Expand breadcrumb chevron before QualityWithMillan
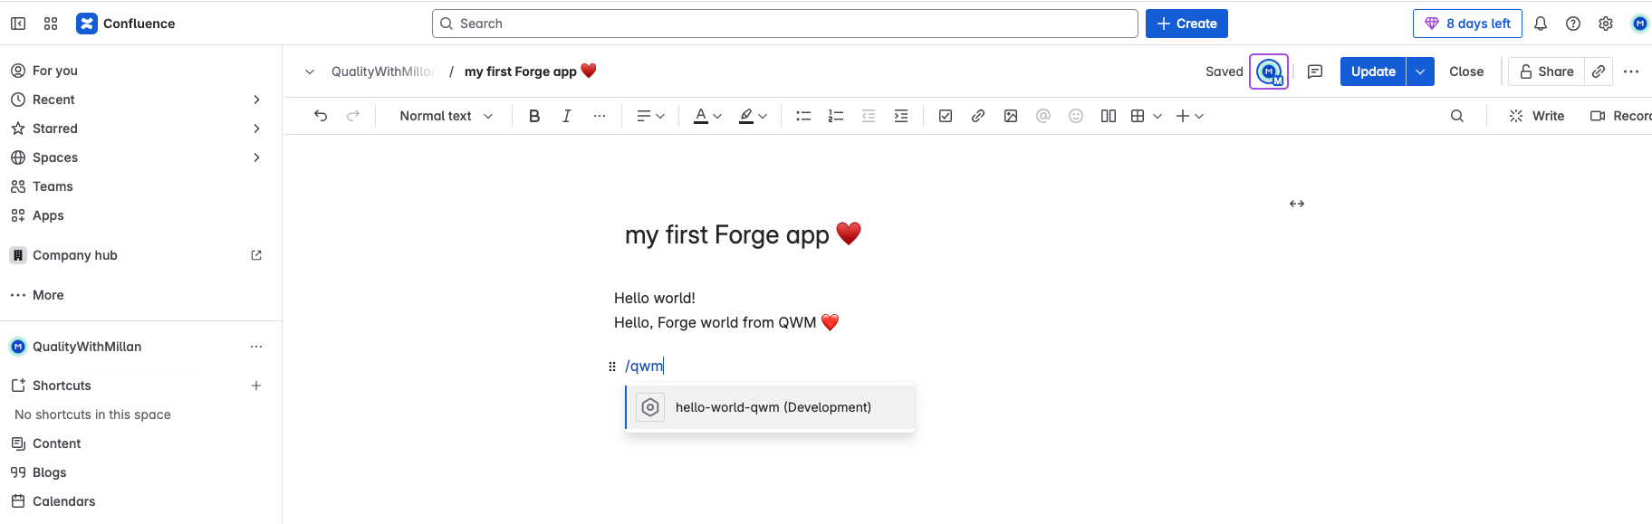The image size is (1652, 524). (x=310, y=71)
